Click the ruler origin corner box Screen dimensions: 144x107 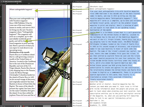coord(1,3)
